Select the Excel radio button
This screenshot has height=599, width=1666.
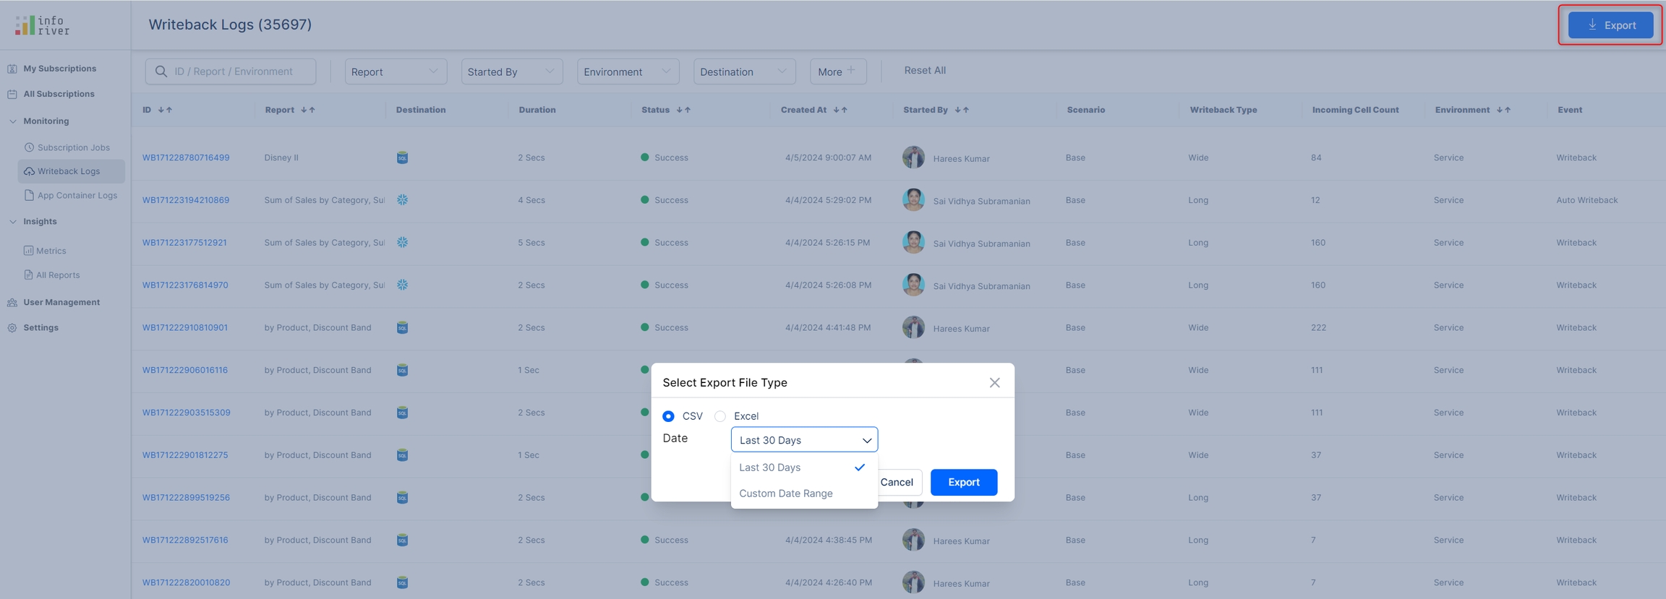click(720, 416)
